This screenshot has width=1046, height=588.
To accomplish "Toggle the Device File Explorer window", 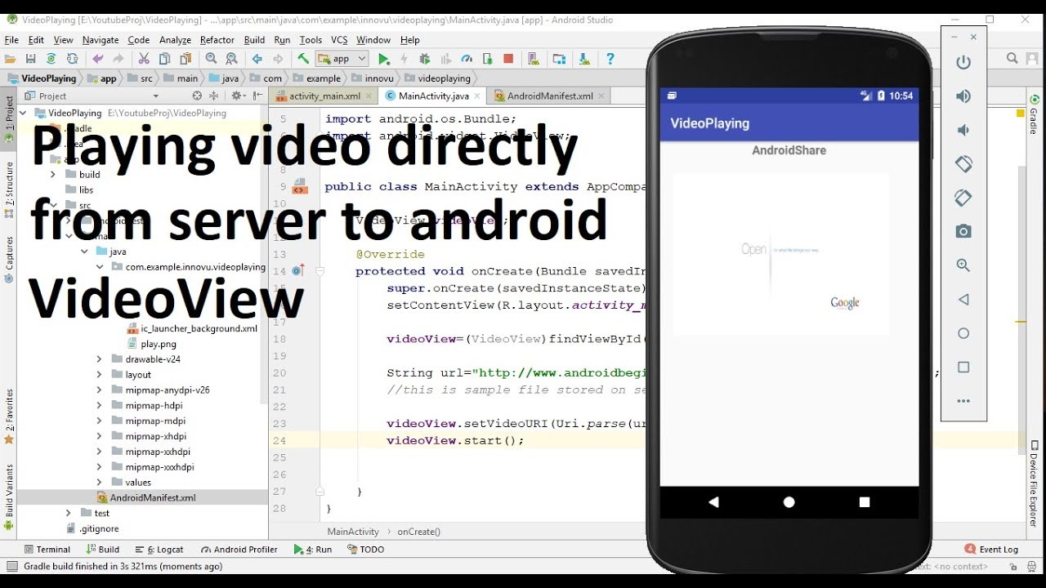I will coord(1034,483).
